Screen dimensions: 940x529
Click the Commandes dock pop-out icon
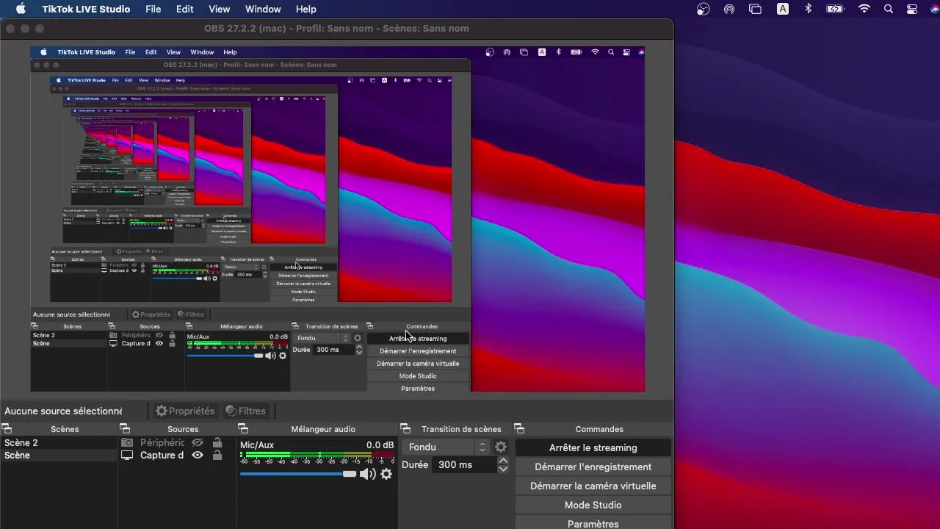click(x=519, y=429)
